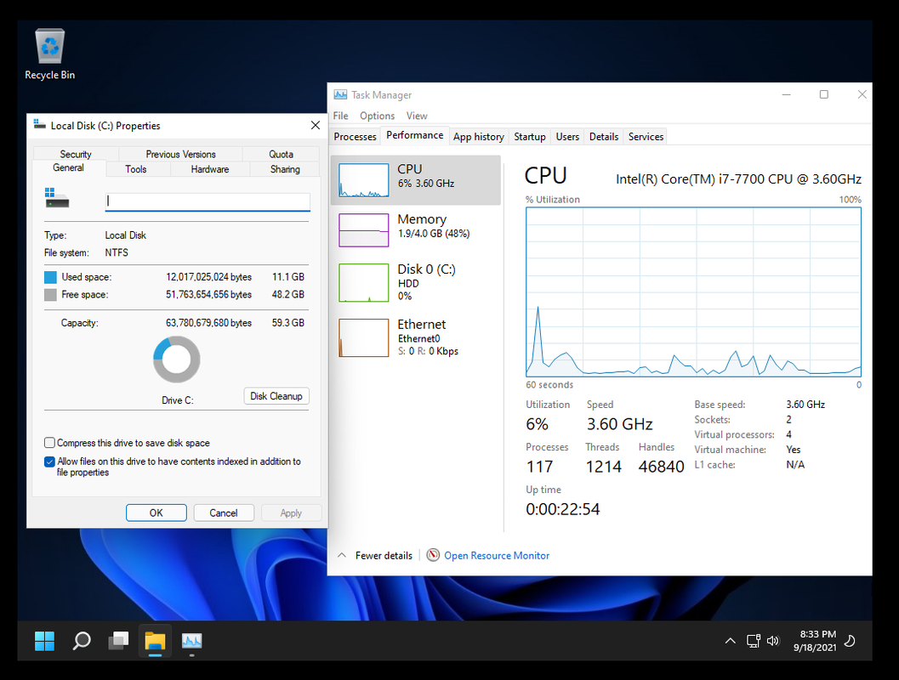
Task: Click the Apply button in Properties
Action: pyautogui.click(x=291, y=513)
